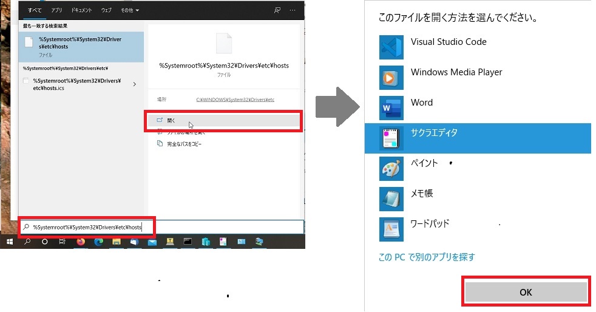Launch Firefox from the taskbar
The width and height of the screenshot is (596, 312).
pyautogui.click(x=81, y=242)
